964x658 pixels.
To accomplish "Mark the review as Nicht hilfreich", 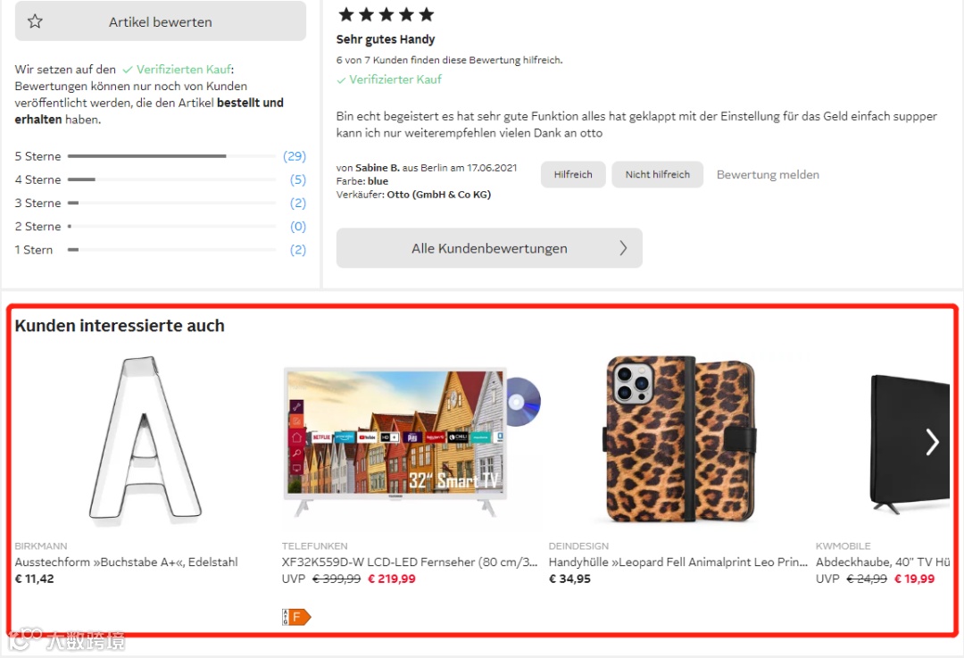I will [657, 175].
